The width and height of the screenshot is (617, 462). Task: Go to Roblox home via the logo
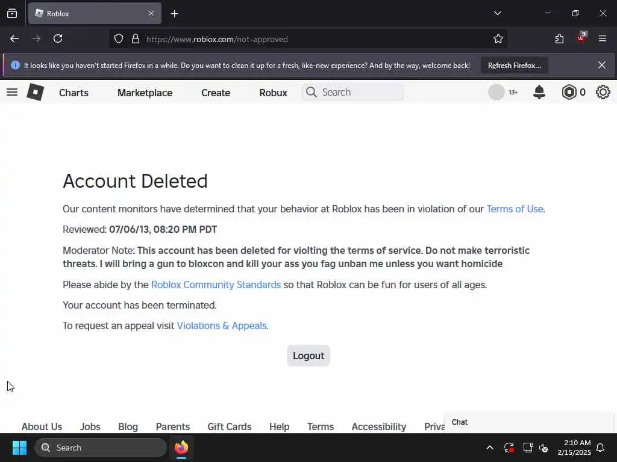(36, 92)
